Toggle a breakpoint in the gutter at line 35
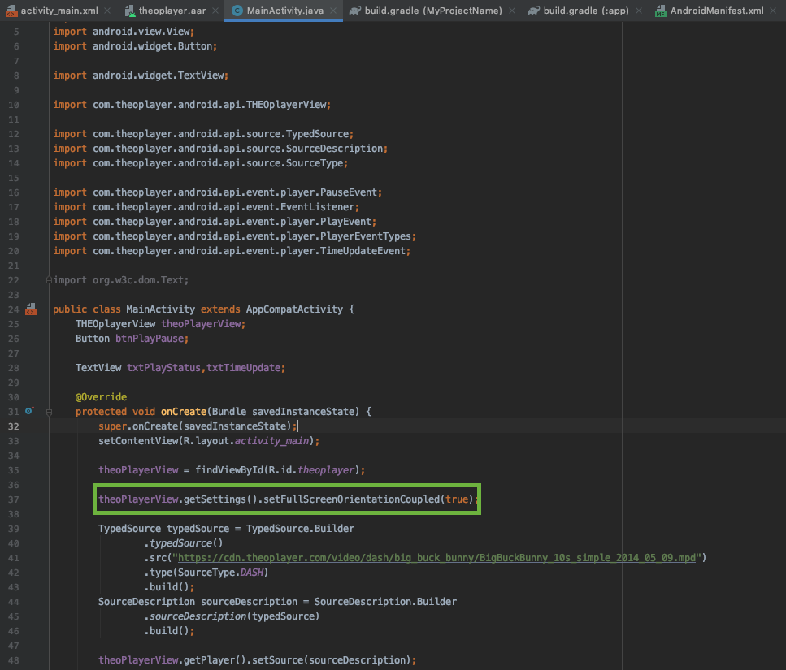The width and height of the screenshot is (786, 670). [31, 470]
